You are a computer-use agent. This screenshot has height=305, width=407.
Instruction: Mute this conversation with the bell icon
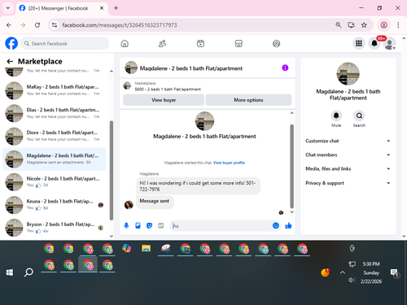pos(336,115)
